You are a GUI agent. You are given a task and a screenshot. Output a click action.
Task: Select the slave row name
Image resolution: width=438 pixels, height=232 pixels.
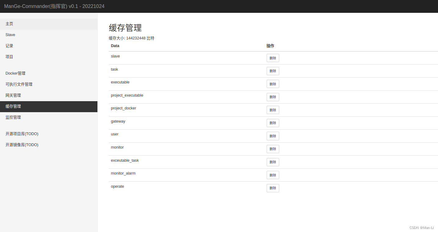(x=115, y=56)
